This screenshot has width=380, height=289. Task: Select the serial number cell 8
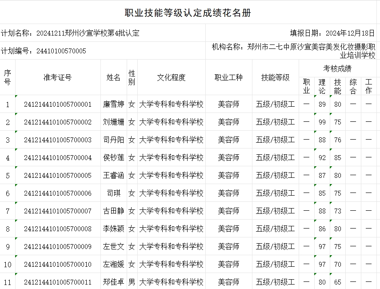pos(8,229)
